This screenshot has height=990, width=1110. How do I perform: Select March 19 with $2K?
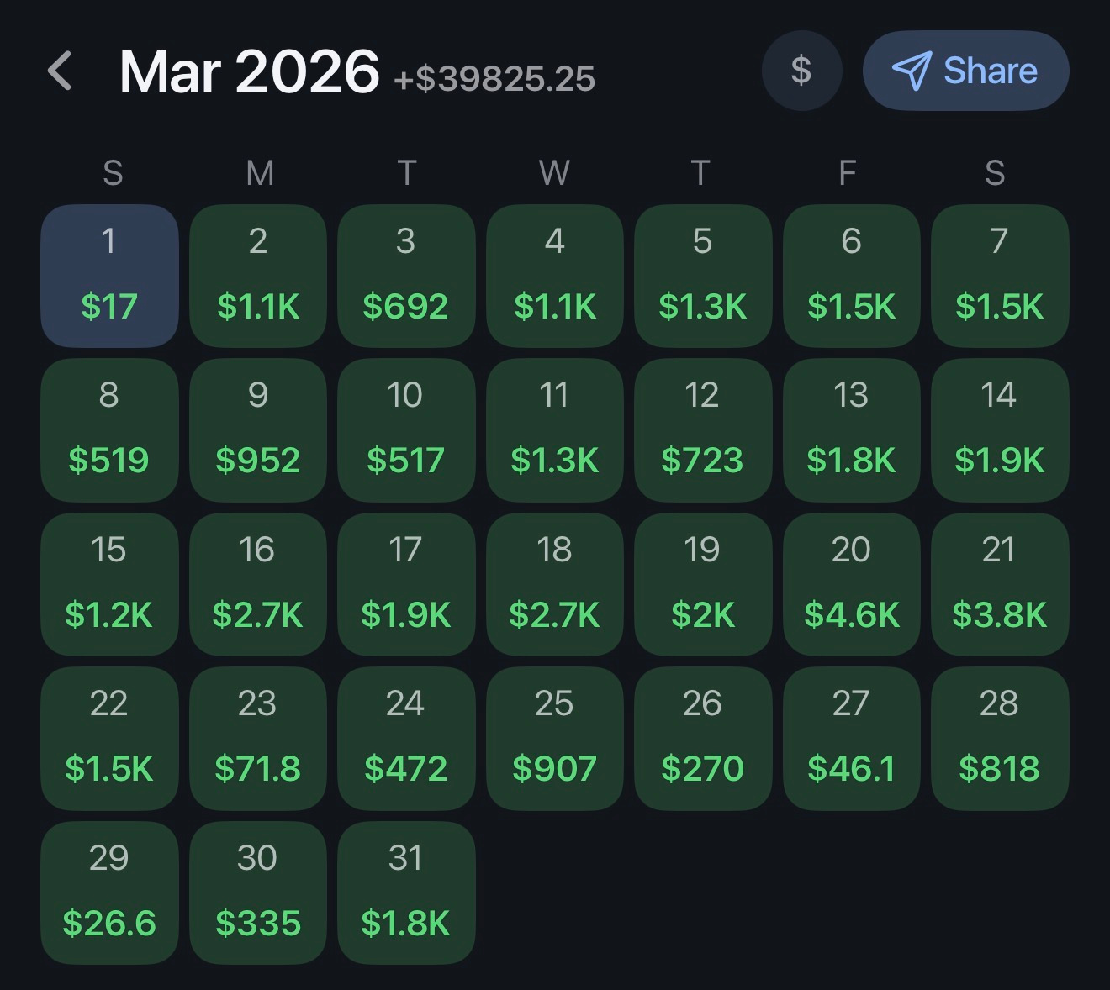tap(703, 584)
